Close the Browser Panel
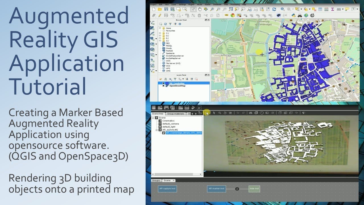 (x=209, y=20)
